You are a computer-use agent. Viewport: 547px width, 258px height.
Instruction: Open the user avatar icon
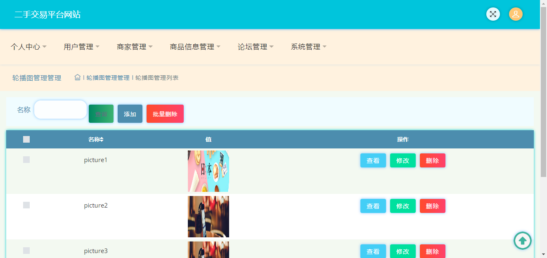[x=516, y=14]
